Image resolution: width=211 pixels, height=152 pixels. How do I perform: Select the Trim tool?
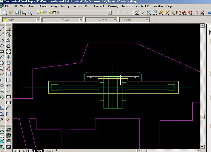[9, 86]
